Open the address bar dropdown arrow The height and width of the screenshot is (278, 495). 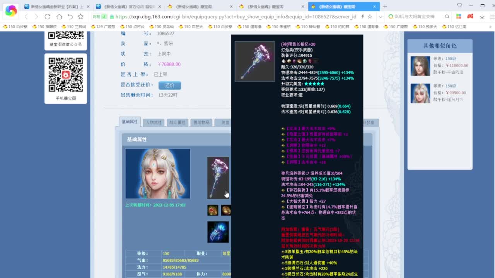381,17
